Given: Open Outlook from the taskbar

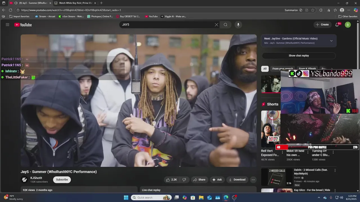Looking at the screenshot, I should pos(210,198).
